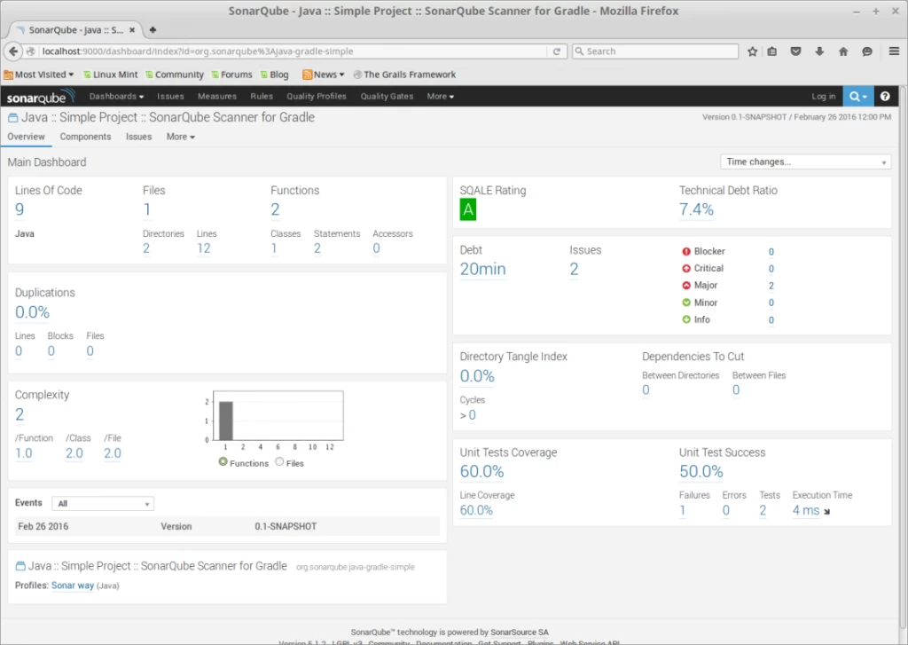
Task: Expand the Dashboards menu
Action: [x=116, y=96]
